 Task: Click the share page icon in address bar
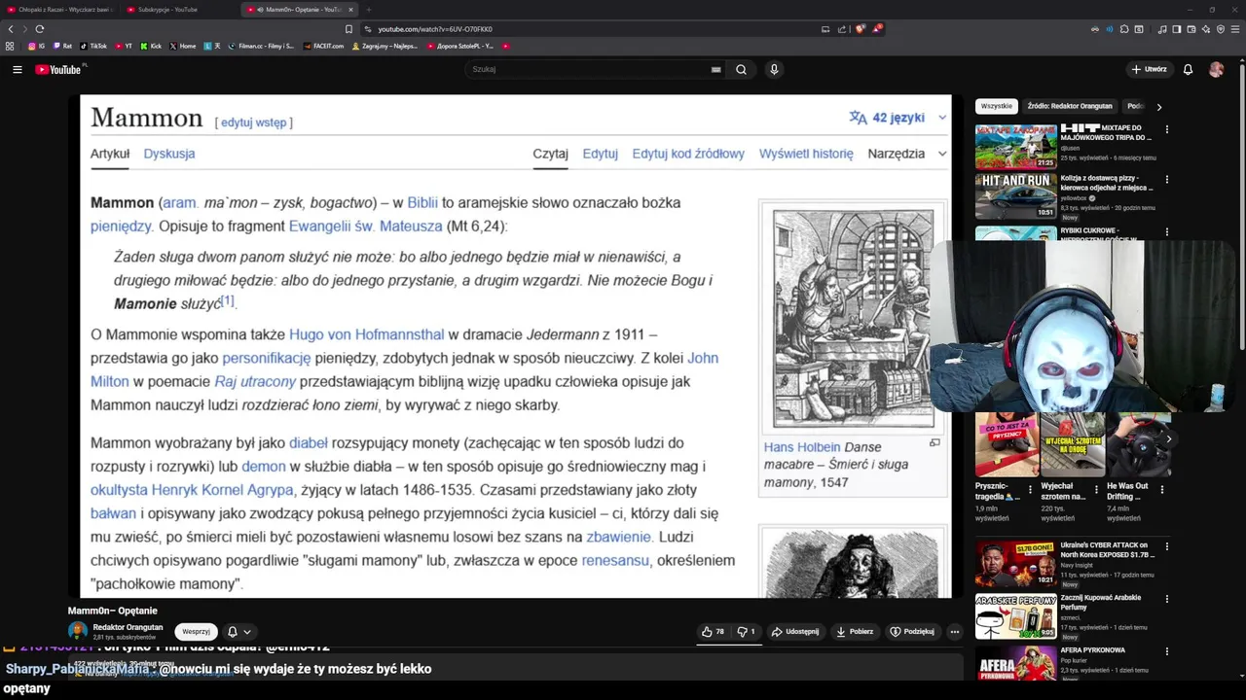pyautogui.click(x=842, y=29)
